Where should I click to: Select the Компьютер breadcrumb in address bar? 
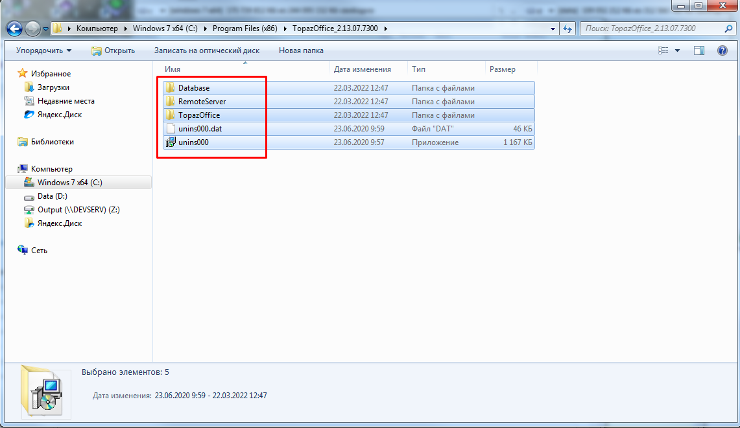click(97, 28)
